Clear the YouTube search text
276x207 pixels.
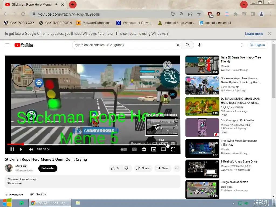[178, 45]
